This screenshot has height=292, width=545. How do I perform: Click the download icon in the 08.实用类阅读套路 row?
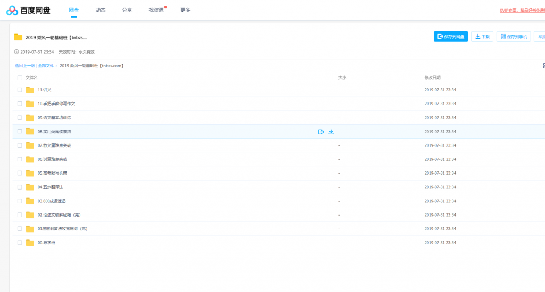(x=331, y=132)
